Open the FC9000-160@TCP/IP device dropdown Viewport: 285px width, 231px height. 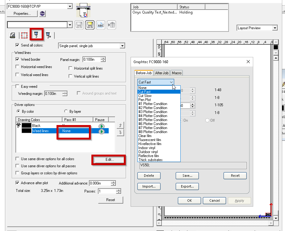(70, 6)
